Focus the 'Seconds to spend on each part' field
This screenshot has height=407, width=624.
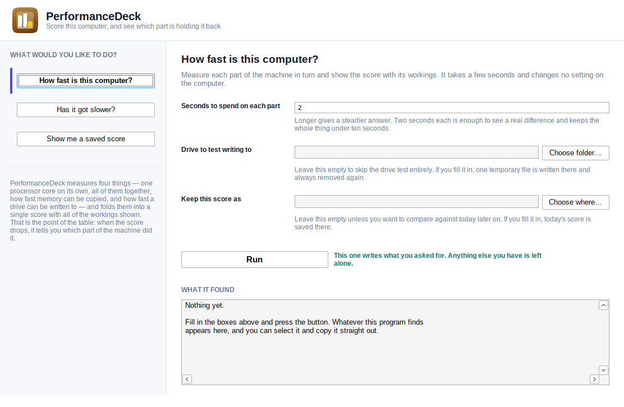click(x=452, y=108)
